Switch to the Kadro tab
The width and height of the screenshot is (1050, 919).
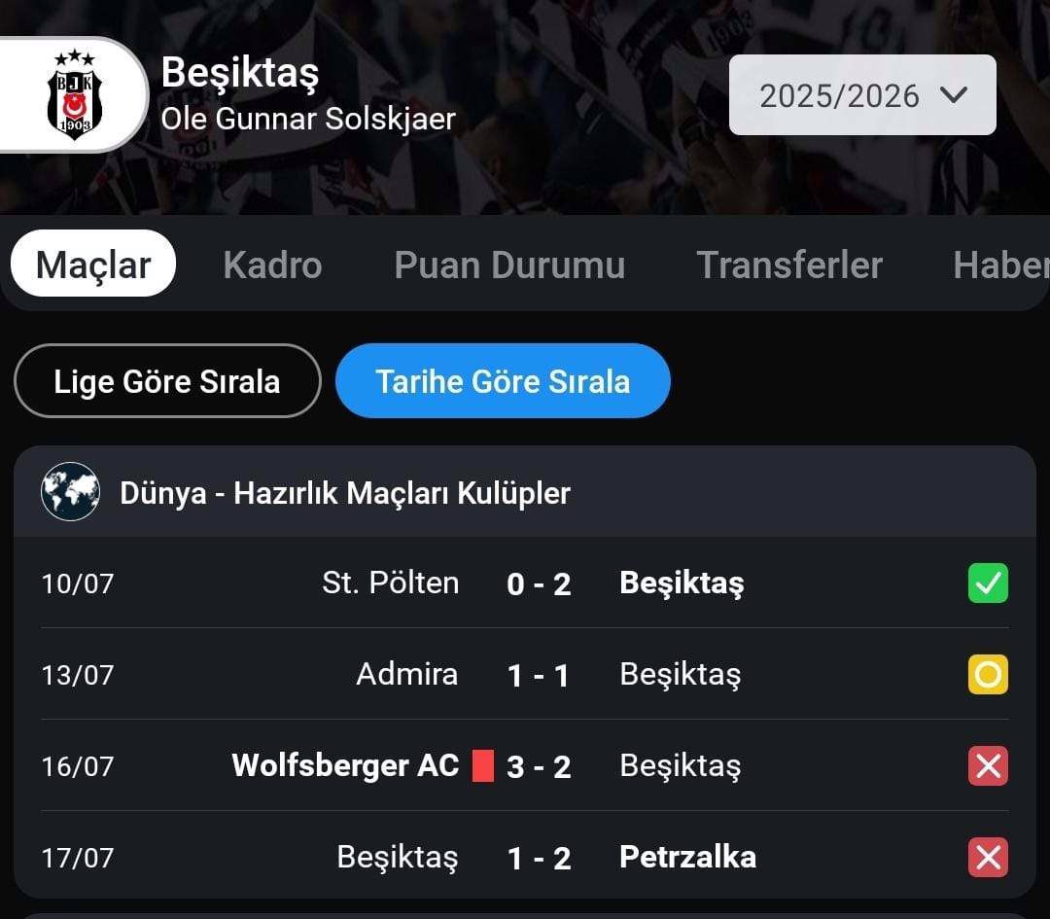(272, 265)
